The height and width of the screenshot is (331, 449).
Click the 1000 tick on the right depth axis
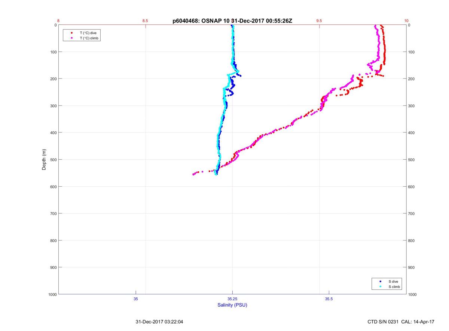[413, 294]
